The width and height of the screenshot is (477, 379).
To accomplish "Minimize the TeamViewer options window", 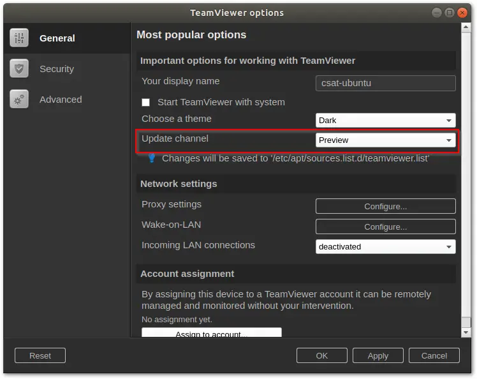I will [437, 13].
